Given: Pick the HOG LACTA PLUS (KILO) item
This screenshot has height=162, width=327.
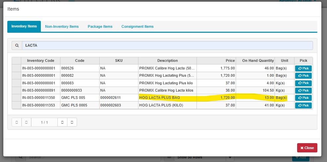Looking at the screenshot, I should (x=303, y=105).
